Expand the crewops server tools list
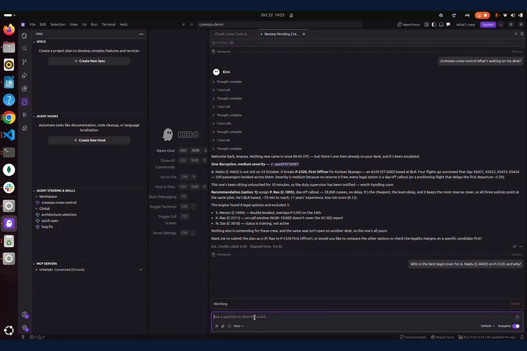Image resolution: width=527 pixels, height=351 pixels. click(37, 270)
